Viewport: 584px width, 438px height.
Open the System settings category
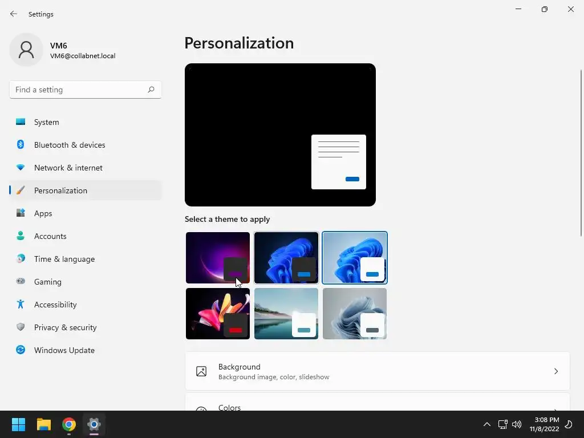pos(86,122)
